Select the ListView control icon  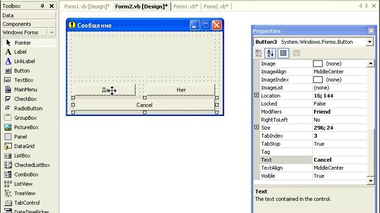click(x=8, y=184)
